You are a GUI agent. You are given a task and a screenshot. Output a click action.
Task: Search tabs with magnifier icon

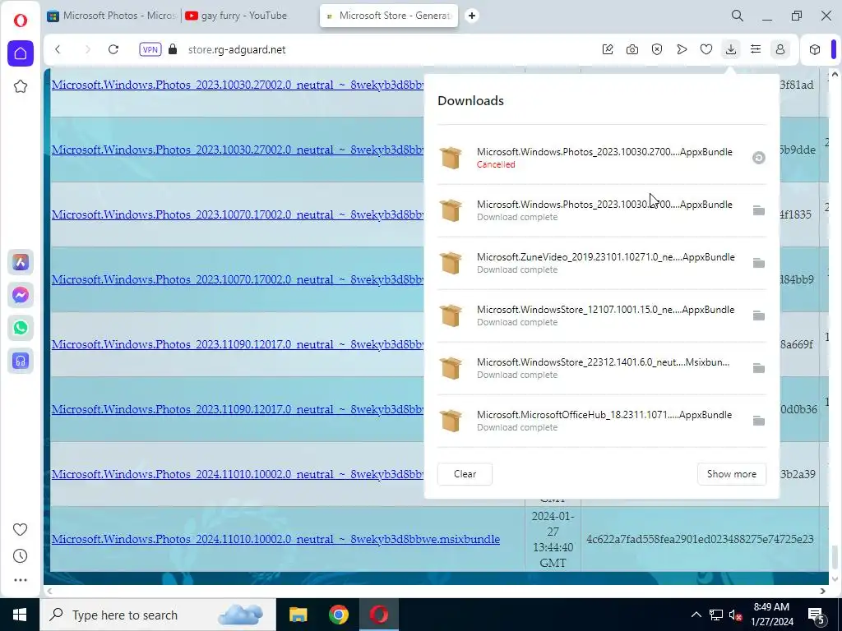coord(738,16)
